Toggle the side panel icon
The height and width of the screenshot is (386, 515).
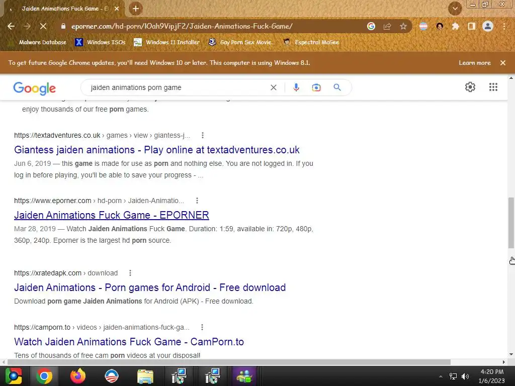pyautogui.click(x=472, y=26)
